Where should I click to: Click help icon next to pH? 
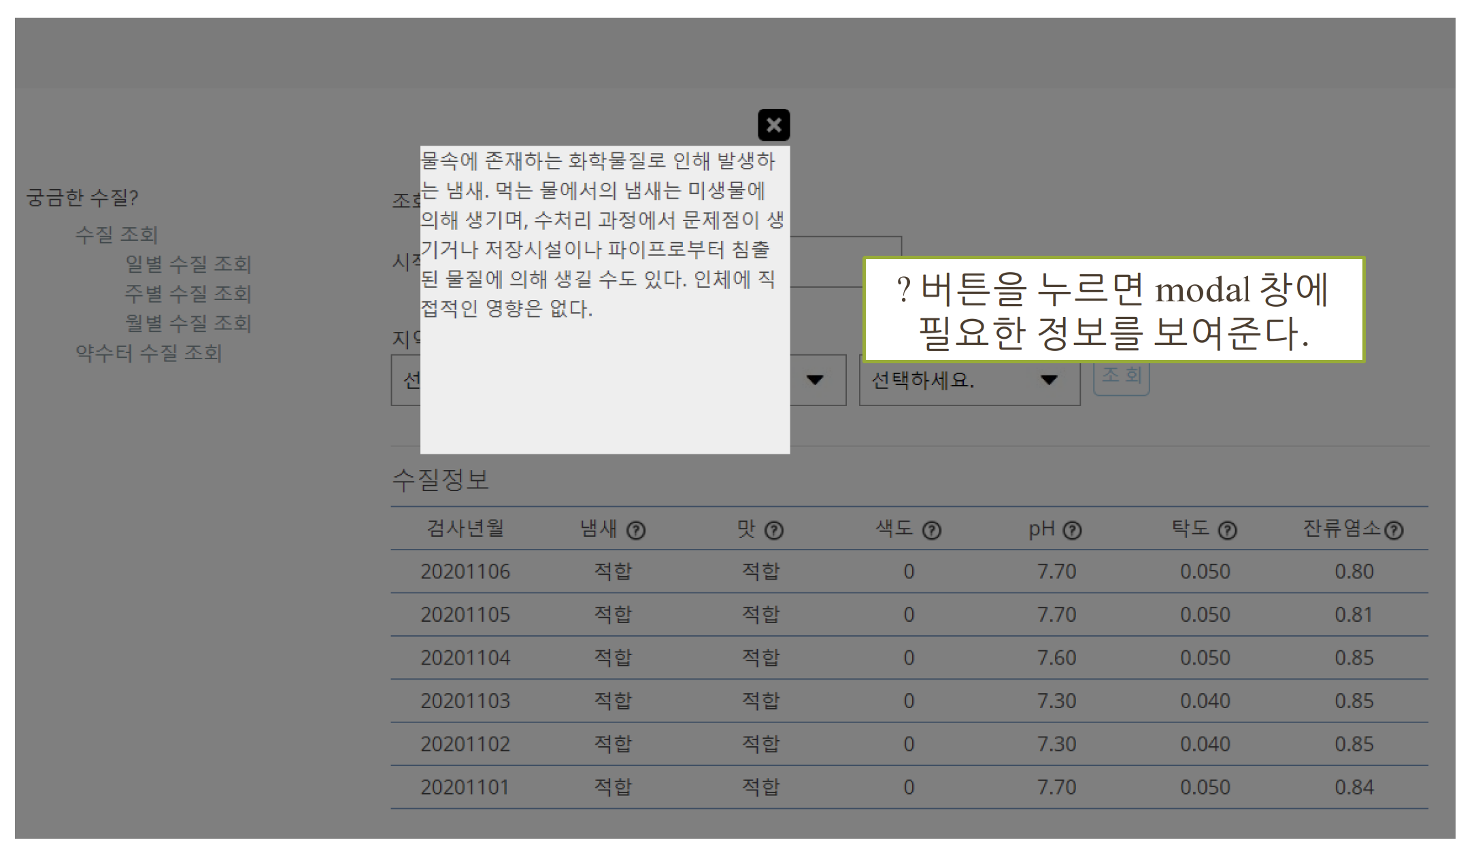tap(1072, 531)
